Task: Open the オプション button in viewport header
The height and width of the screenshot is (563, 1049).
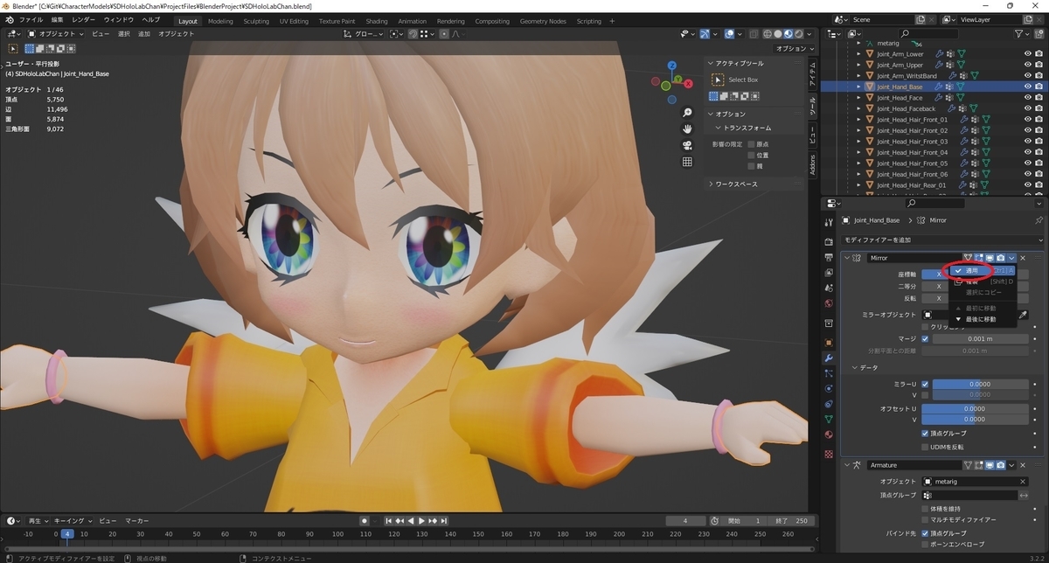Action: 793,49
